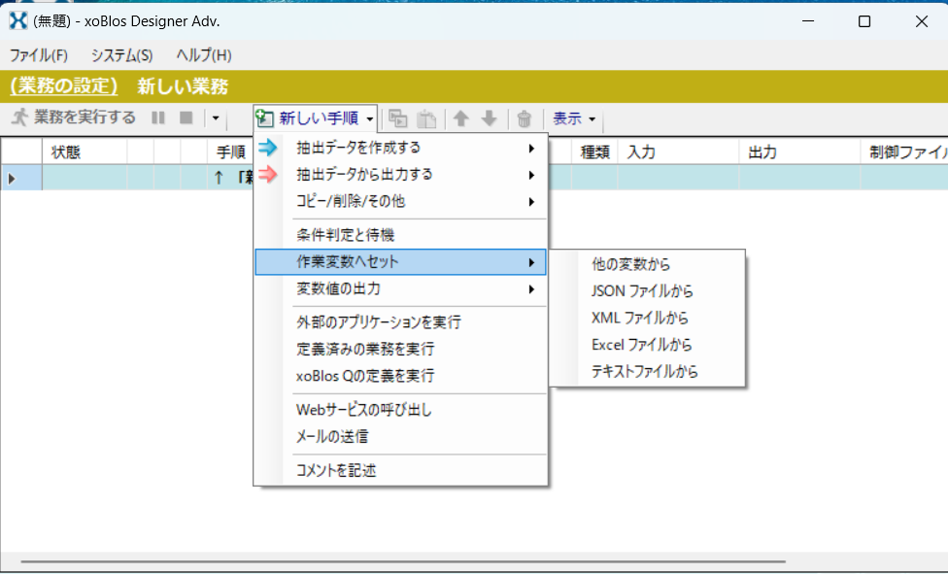Image resolution: width=948 pixels, height=574 pixels.
Task: Select Excel ファイルから in the submenu
Action: click(639, 342)
